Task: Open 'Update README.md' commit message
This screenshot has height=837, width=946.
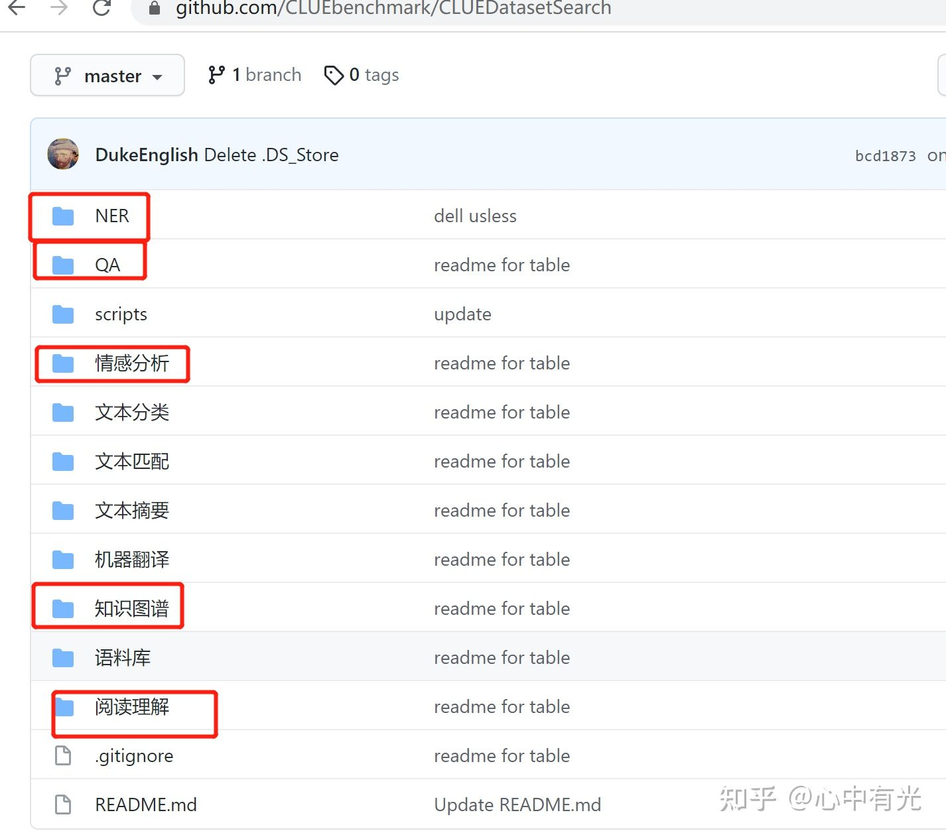Action: pos(517,805)
